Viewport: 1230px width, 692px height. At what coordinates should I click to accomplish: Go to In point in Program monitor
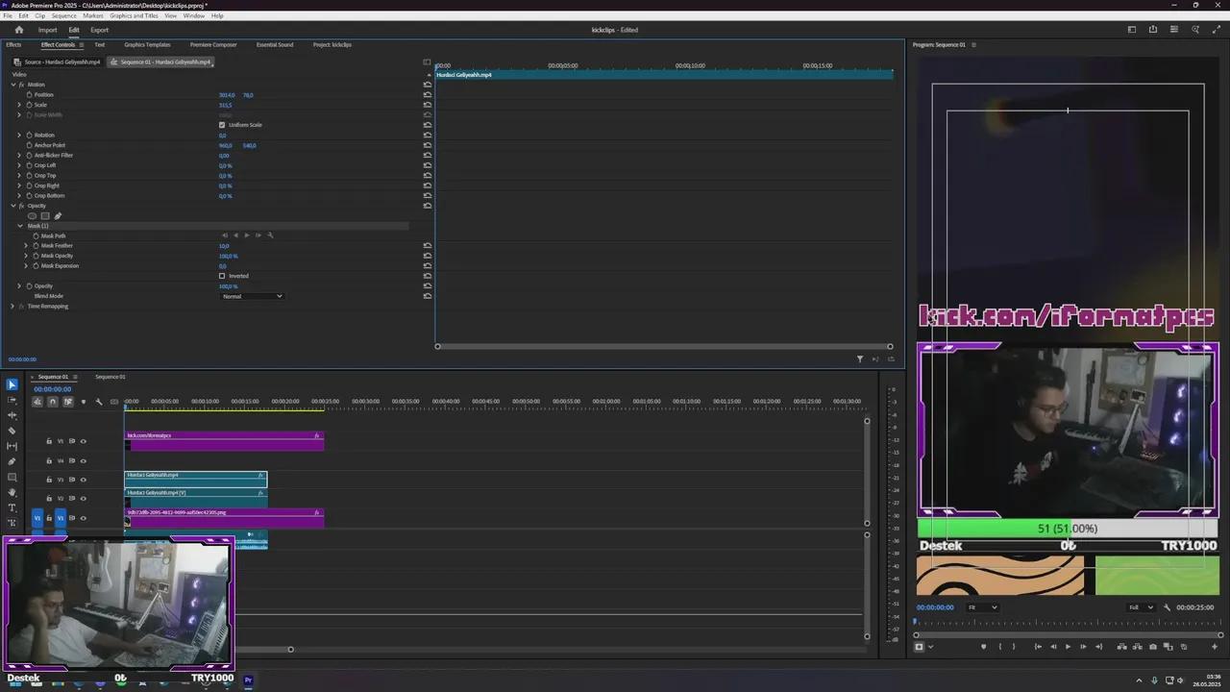click(x=1038, y=647)
